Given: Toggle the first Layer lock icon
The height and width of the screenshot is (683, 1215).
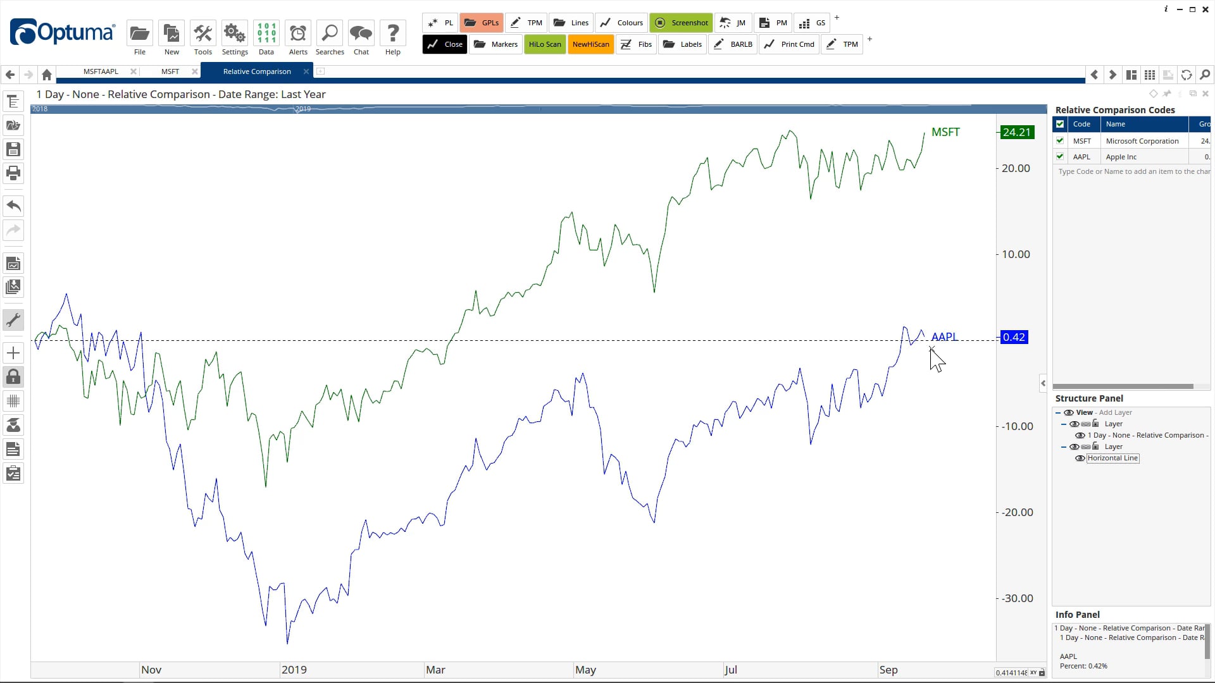Looking at the screenshot, I should (x=1095, y=424).
